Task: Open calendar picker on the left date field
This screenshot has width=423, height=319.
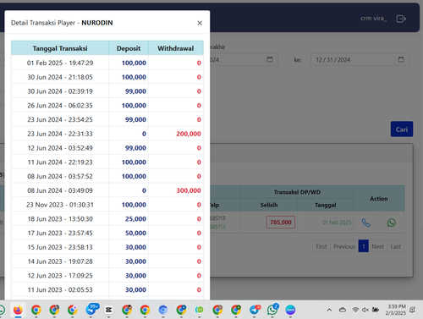Action: click(270, 59)
